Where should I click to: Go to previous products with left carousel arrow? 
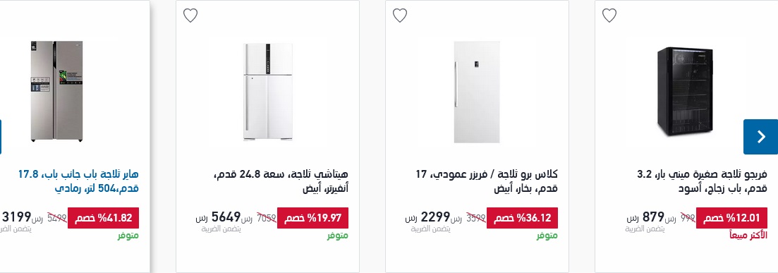click(x=1, y=137)
